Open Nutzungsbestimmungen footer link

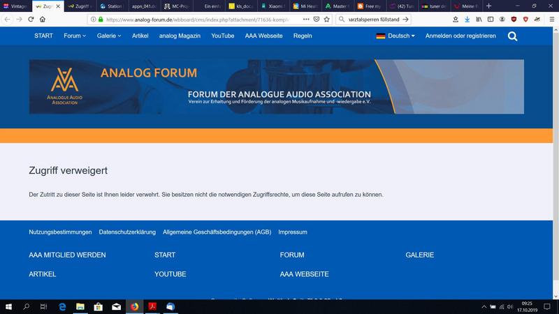click(60, 232)
